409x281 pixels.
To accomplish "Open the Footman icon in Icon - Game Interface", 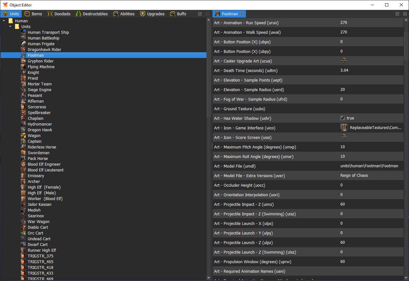I will pos(344,127).
